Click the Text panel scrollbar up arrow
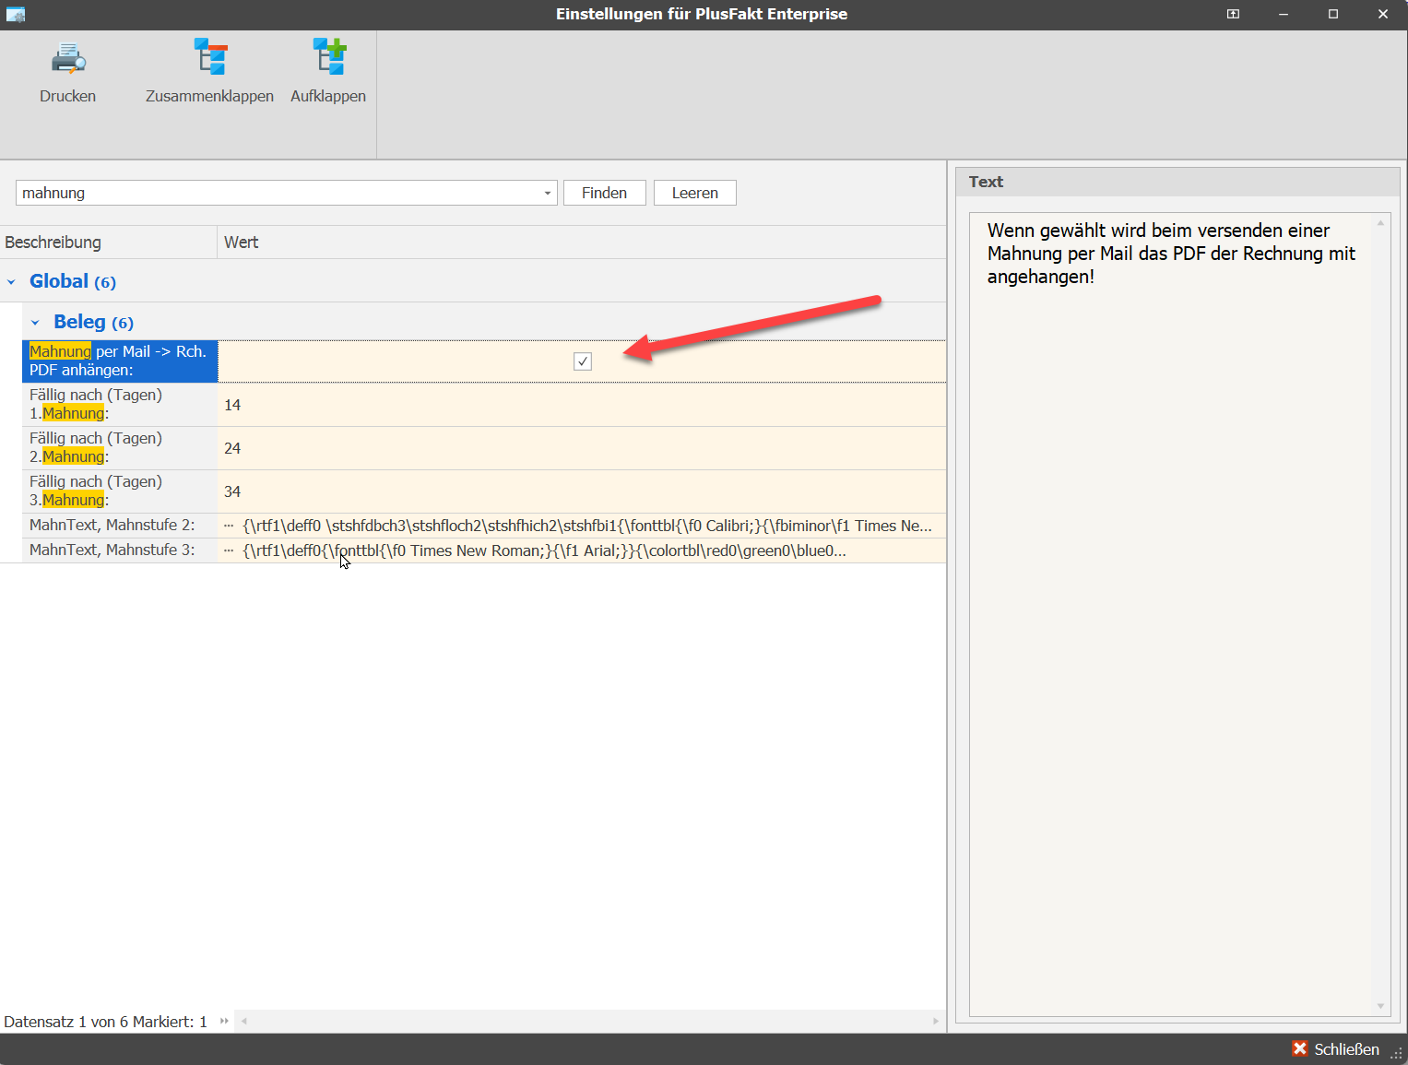 pyautogui.click(x=1380, y=223)
